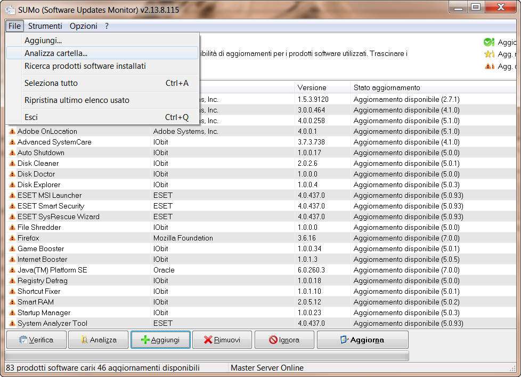Select the Startup Manager product name
The width and height of the screenshot is (521, 377).
(44, 312)
